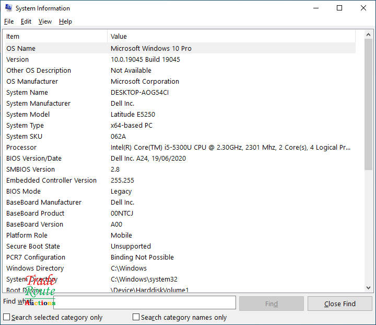Image resolution: width=376 pixels, height=325 pixels.
Task: Open the Edit menu
Action: pos(26,21)
